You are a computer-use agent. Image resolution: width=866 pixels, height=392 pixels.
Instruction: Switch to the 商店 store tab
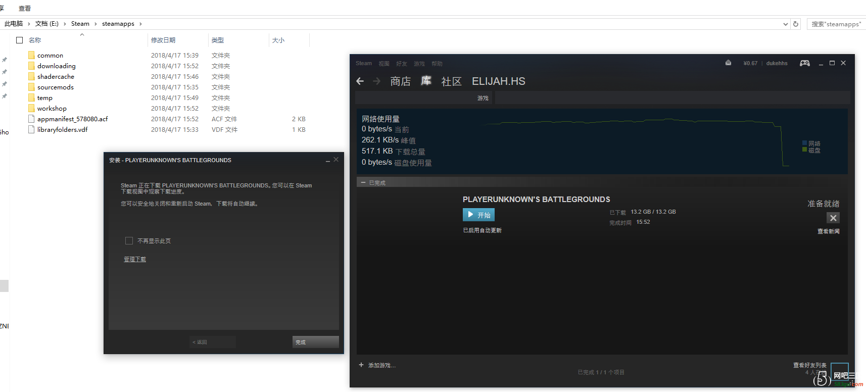(x=400, y=81)
